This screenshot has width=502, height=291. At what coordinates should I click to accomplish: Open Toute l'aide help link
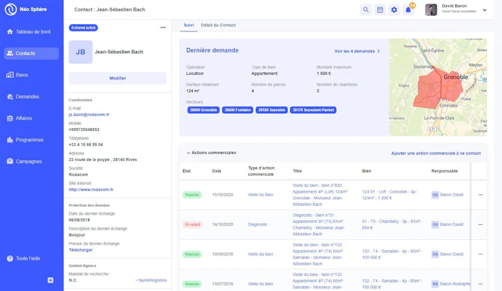click(28, 258)
